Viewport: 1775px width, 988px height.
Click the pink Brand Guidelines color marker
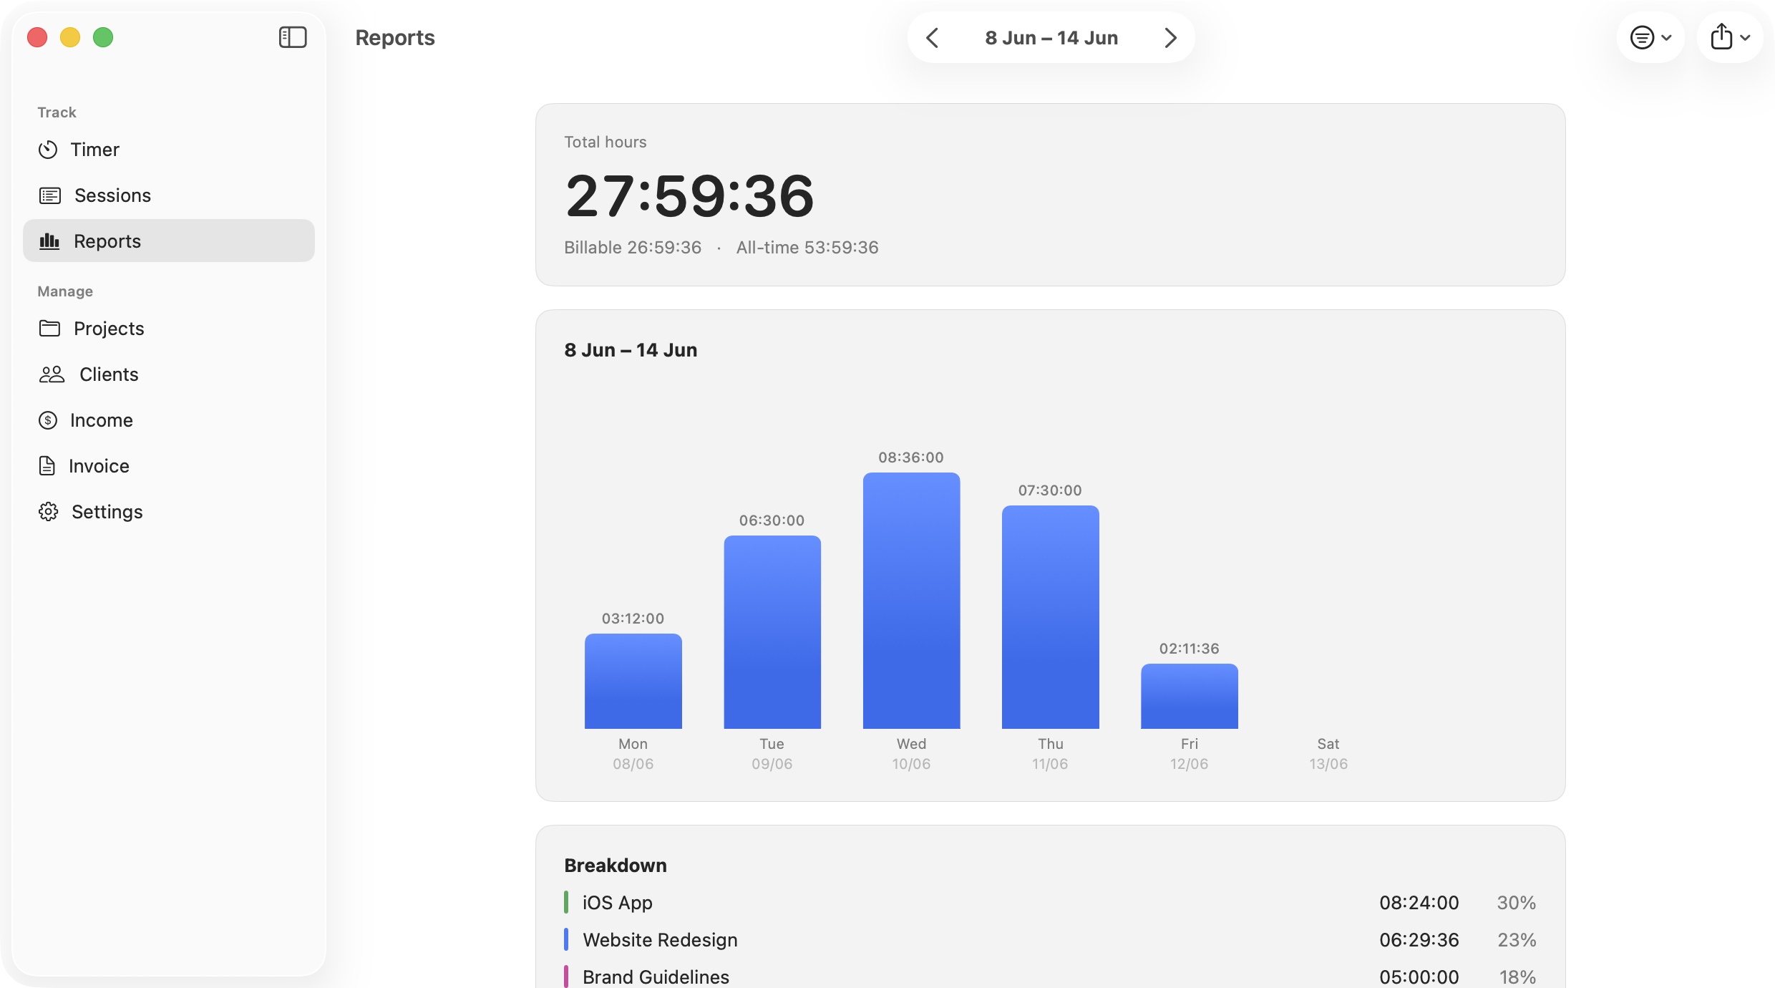pyautogui.click(x=566, y=977)
